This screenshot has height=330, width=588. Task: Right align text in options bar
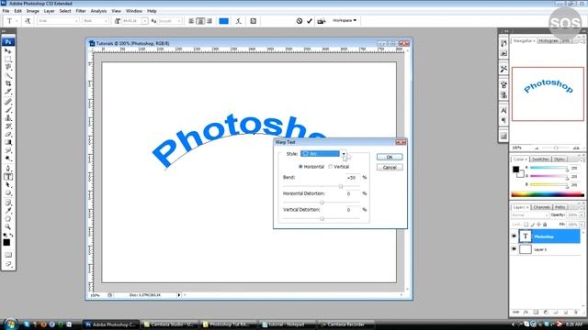(x=209, y=21)
